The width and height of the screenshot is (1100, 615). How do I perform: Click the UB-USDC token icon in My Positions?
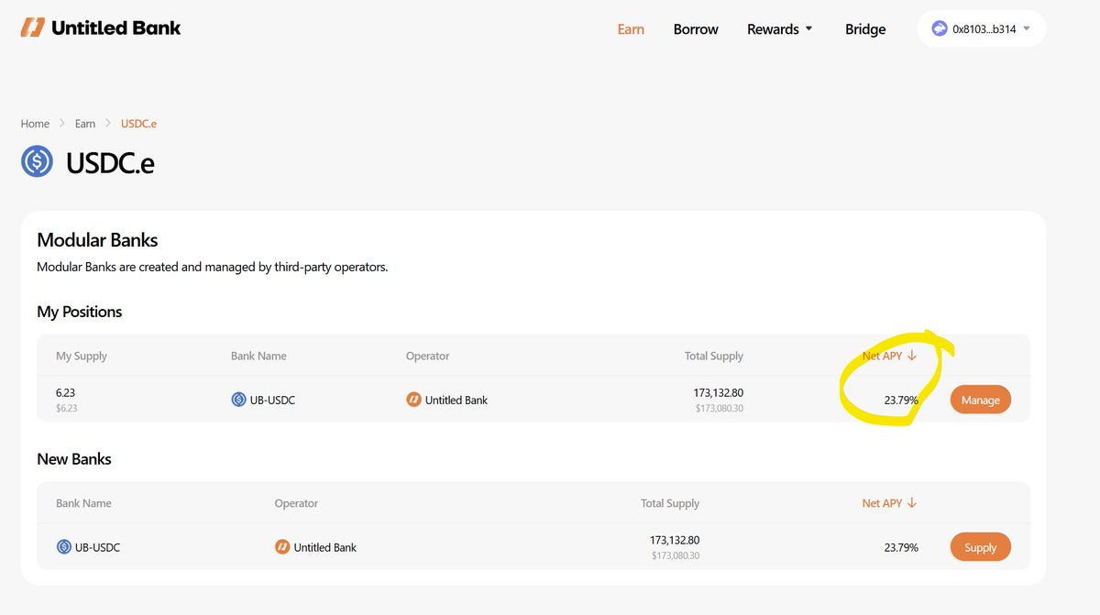238,400
